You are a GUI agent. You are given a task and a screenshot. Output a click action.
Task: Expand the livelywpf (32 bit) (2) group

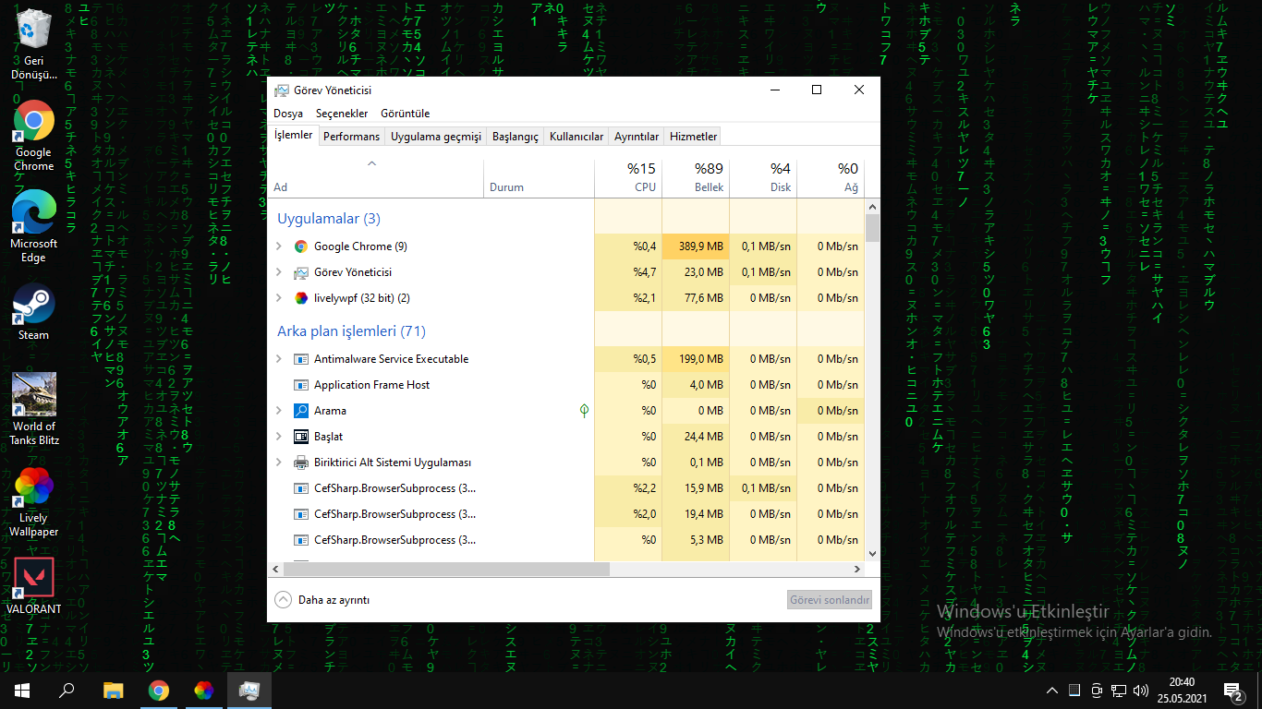pos(279,298)
